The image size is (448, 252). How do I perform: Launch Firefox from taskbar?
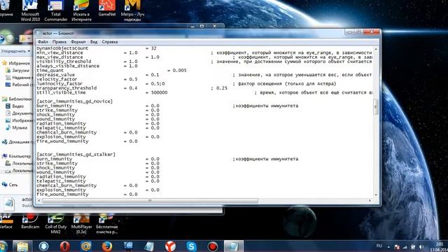click(107, 246)
